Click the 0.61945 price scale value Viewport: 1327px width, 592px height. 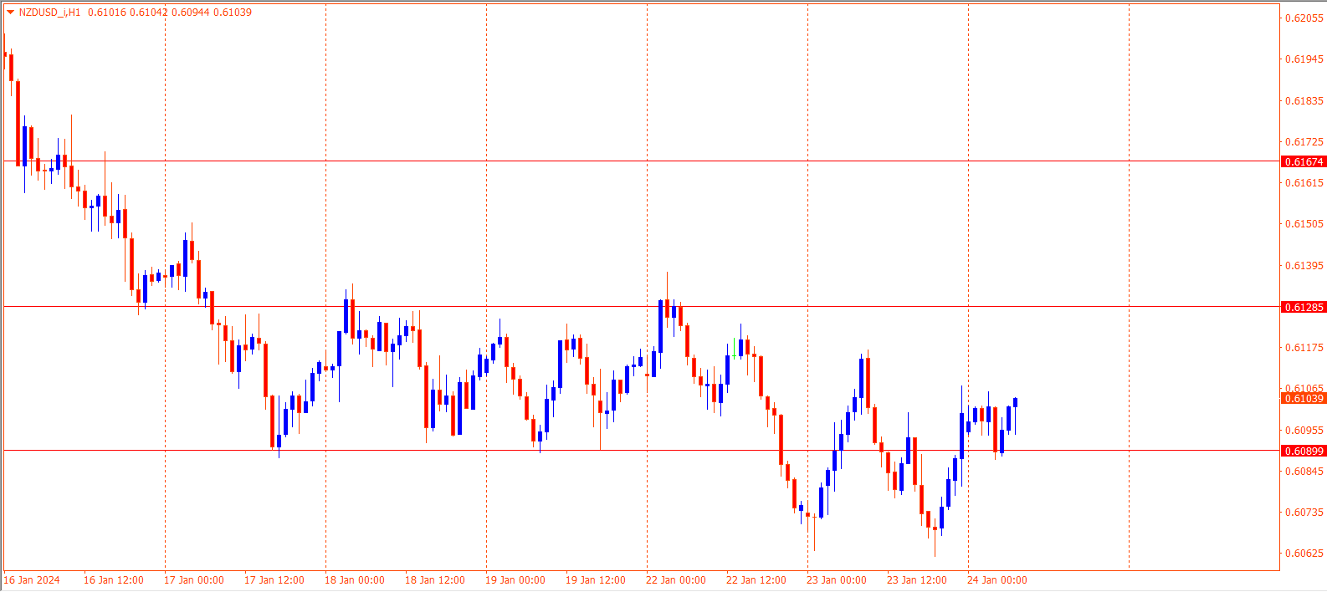click(1304, 59)
